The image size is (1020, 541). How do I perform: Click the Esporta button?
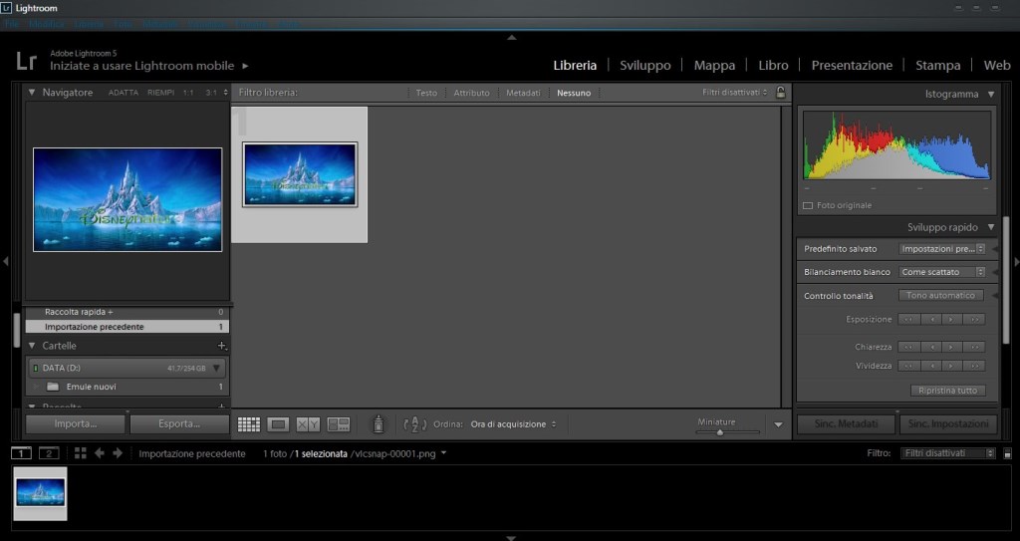click(x=179, y=423)
